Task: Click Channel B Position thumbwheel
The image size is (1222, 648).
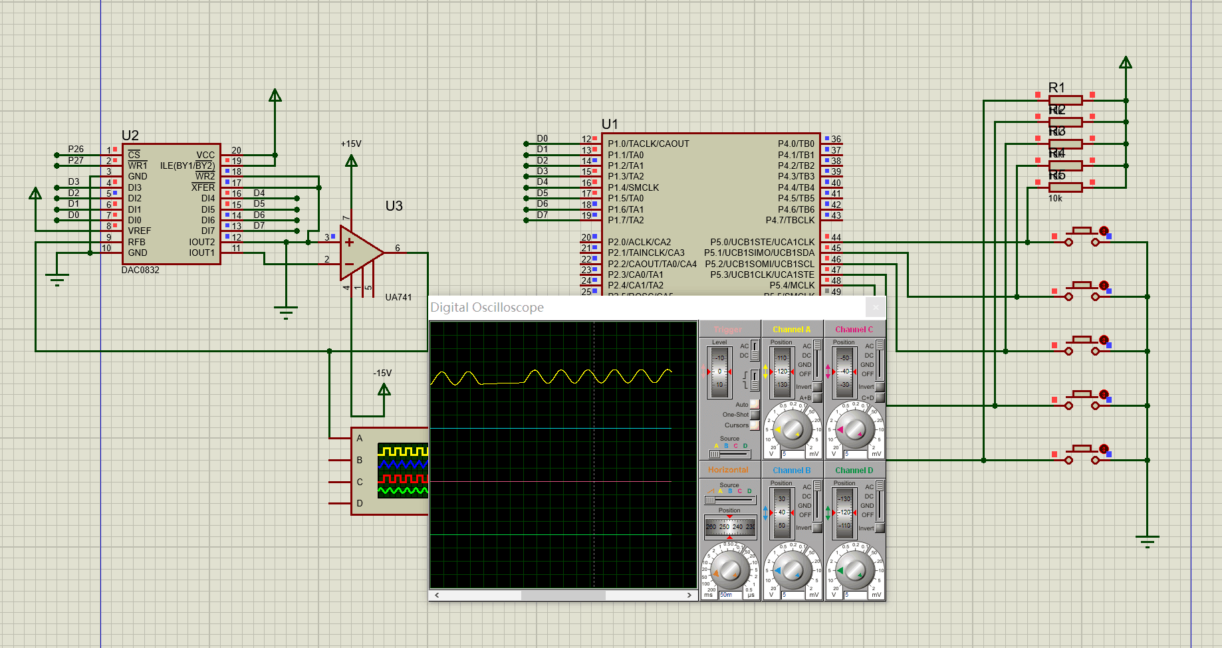Action: point(782,512)
